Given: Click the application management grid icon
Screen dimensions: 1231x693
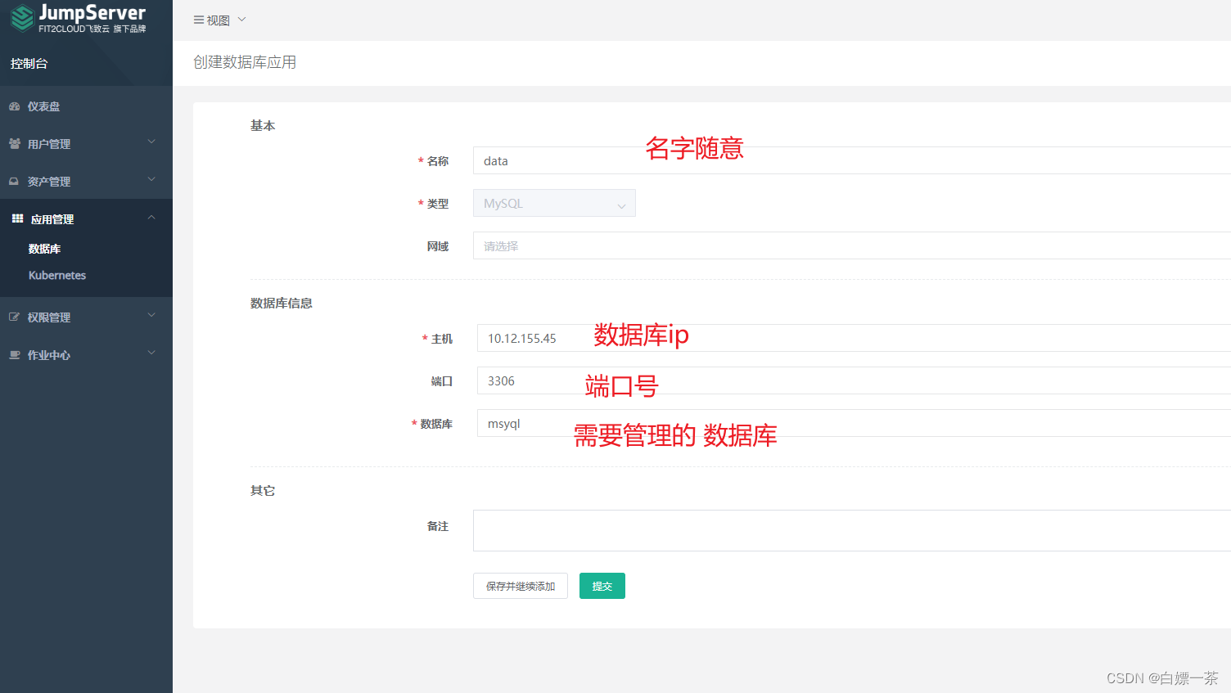Looking at the screenshot, I should pos(17,218).
